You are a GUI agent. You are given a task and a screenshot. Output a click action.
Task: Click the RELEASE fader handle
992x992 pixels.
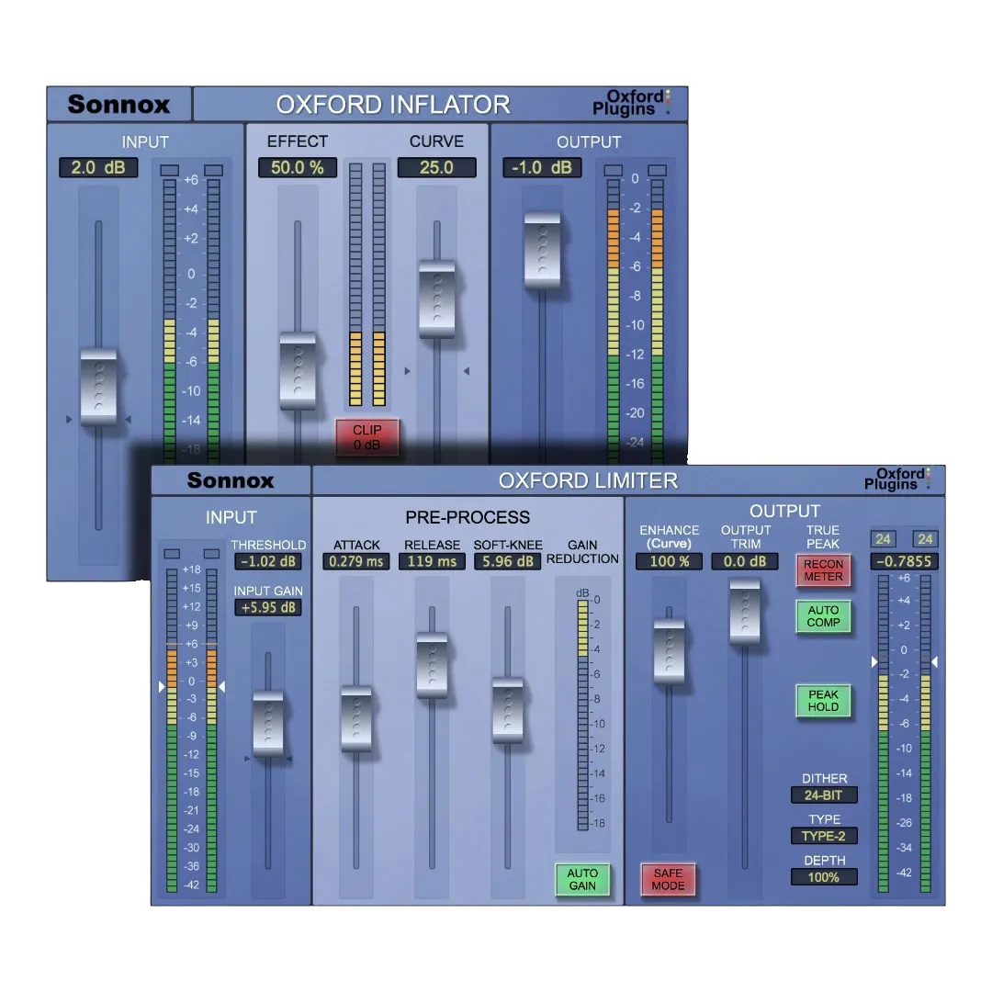tap(432, 666)
